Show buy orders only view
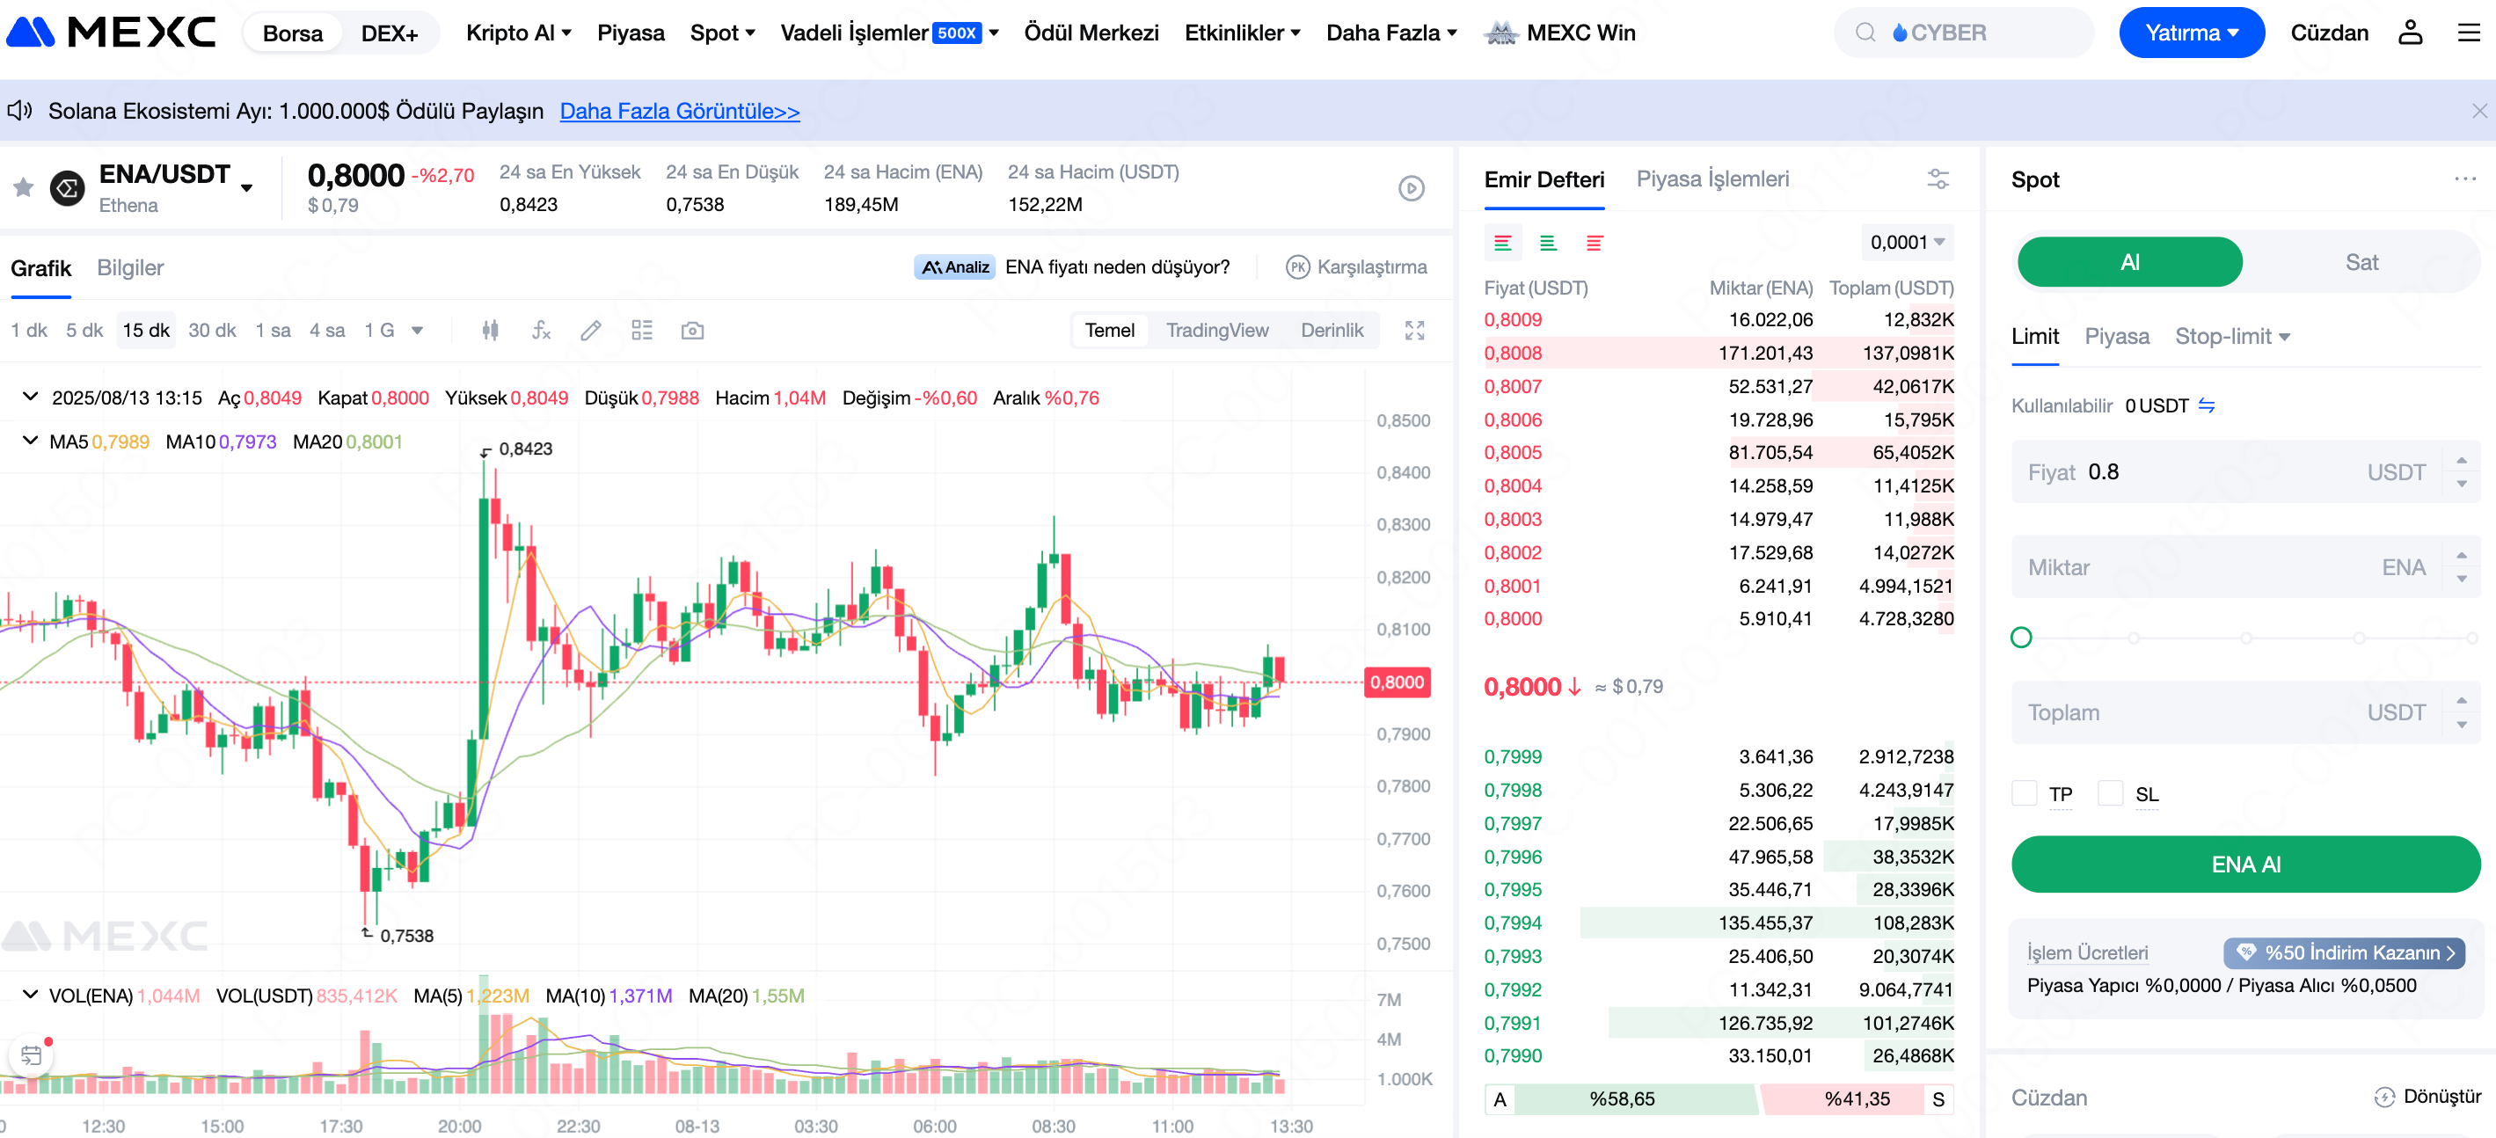 (x=1547, y=242)
